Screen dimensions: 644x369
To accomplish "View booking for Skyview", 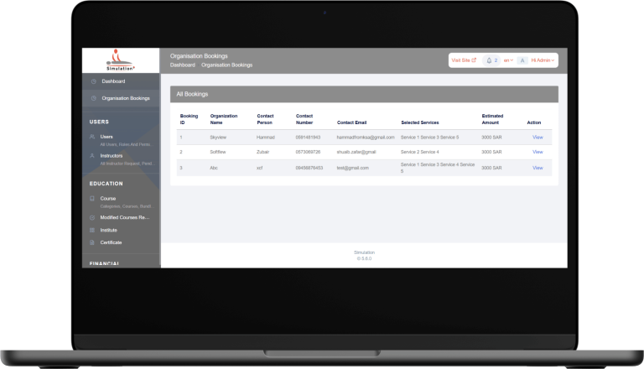I will coord(538,138).
